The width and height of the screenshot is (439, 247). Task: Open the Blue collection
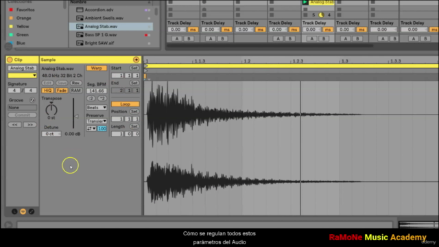pos(21,43)
